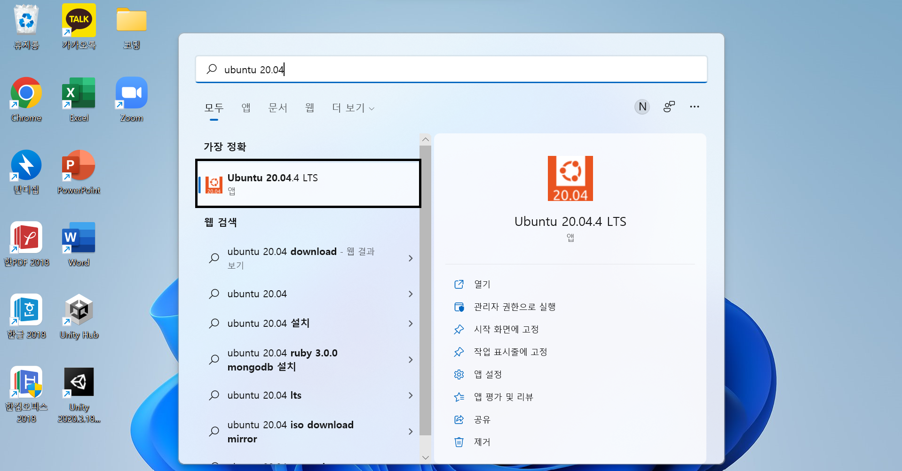This screenshot has height=471, width=902.
Task: Launch the Unity 2020.3.18 desktop shortcut
Action: tap(79, 394)
